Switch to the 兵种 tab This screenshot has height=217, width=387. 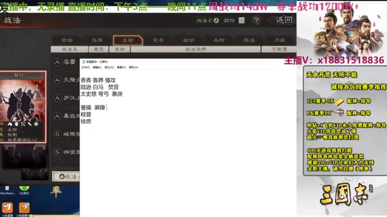point(219,41)
